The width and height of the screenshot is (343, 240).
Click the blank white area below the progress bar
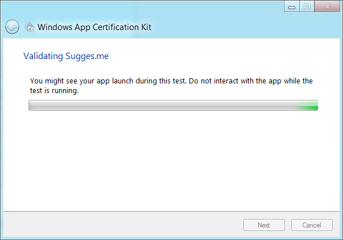171,159
